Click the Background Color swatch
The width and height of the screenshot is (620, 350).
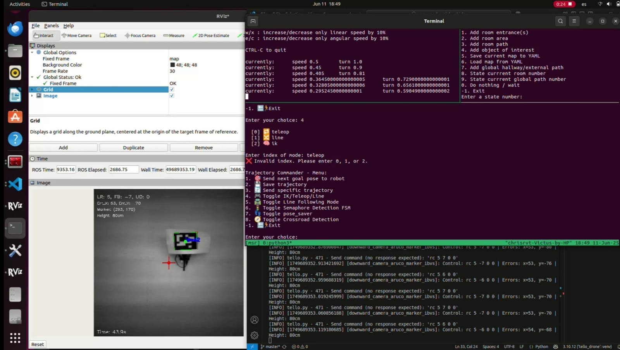[x=172, y=65]
